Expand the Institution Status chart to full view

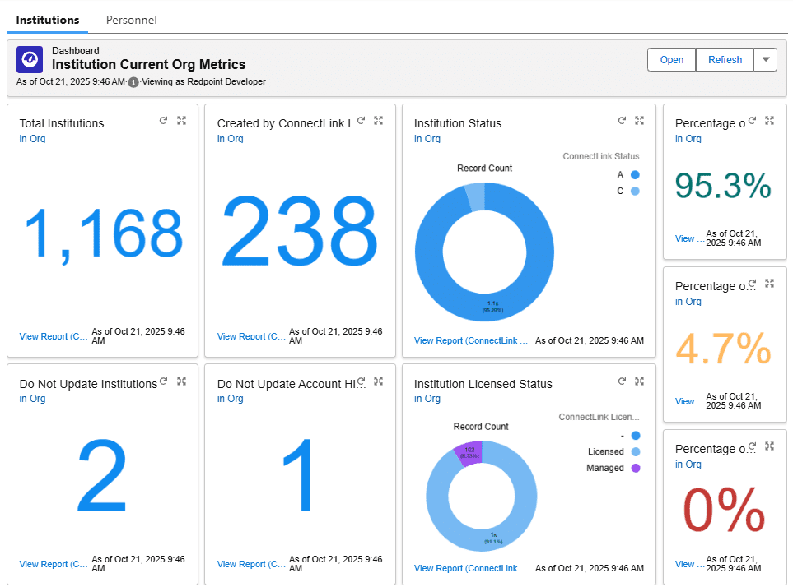click(639, 120)
